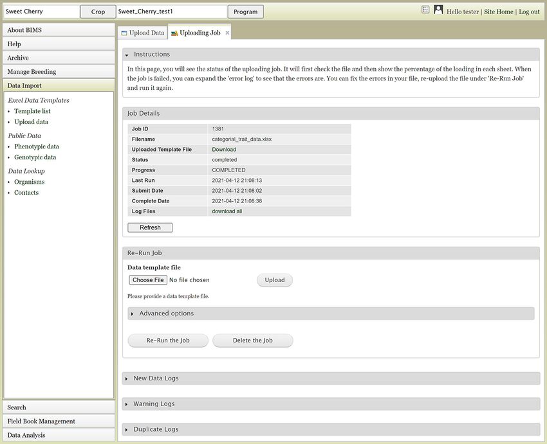Click Complete Date 2021-04-12 21:08:38
This screenshot has height=444, width=547.
point(237,201)
